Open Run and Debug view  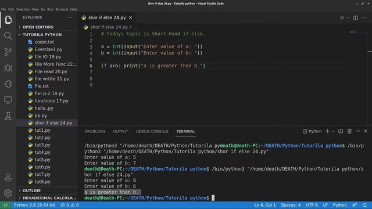tap(8, 68)
